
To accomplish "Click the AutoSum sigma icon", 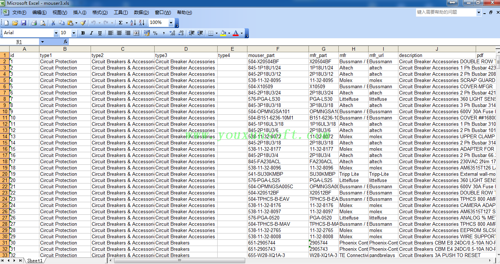I will coord(120,23).
